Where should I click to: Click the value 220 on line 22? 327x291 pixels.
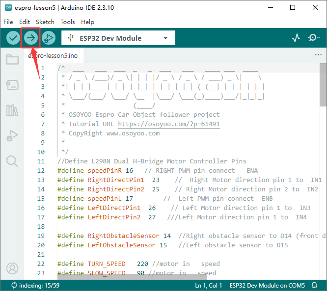tap(143, 264)
